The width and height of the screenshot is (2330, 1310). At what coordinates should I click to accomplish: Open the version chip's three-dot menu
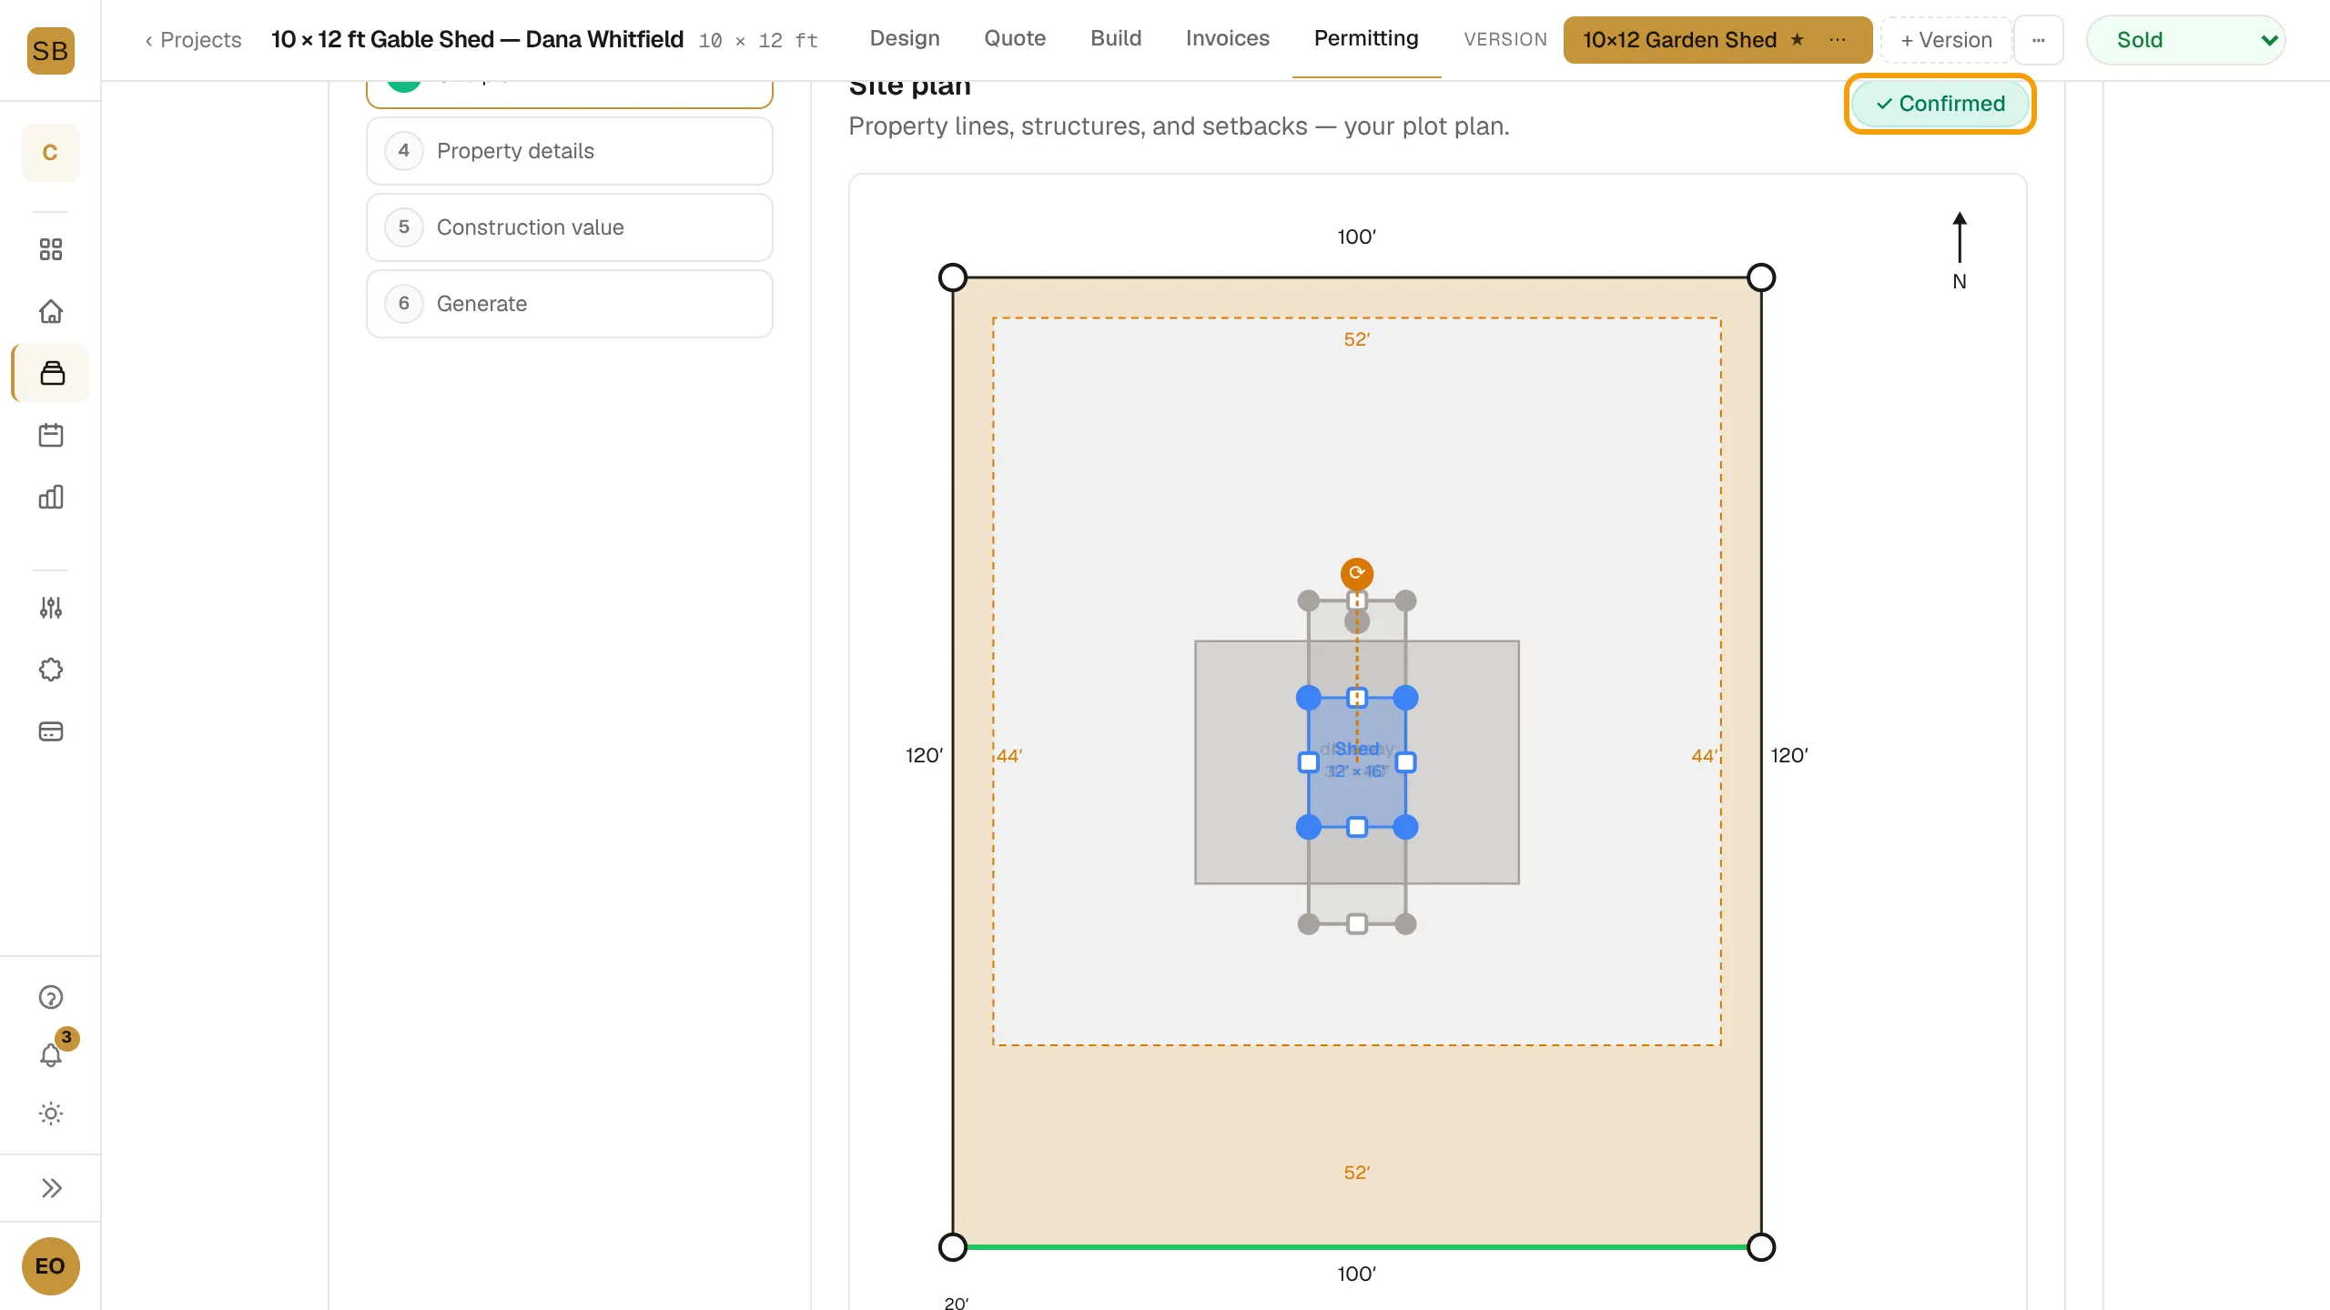coord(1838,39)
